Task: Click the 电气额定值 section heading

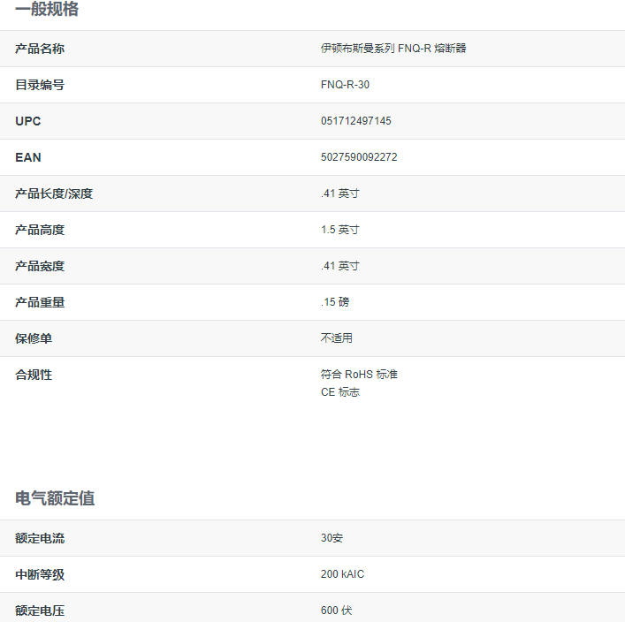Action: (55, 498)
